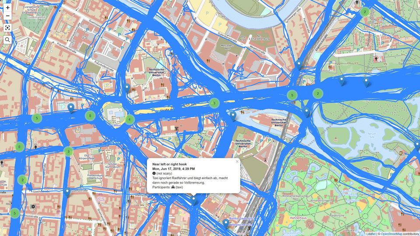Open the map search magnifier
Viewport: 420px width, 236px height.
point(7,40)
